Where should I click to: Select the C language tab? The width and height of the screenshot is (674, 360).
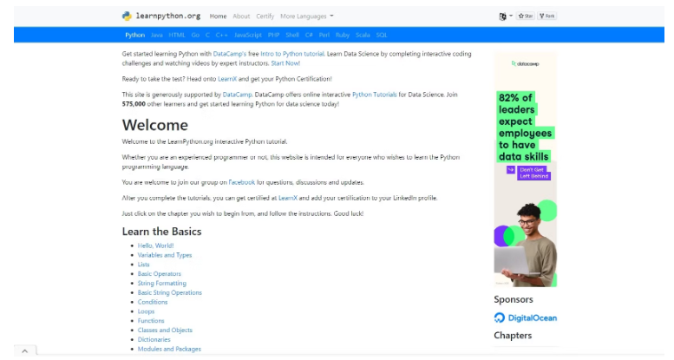[207, 36]
